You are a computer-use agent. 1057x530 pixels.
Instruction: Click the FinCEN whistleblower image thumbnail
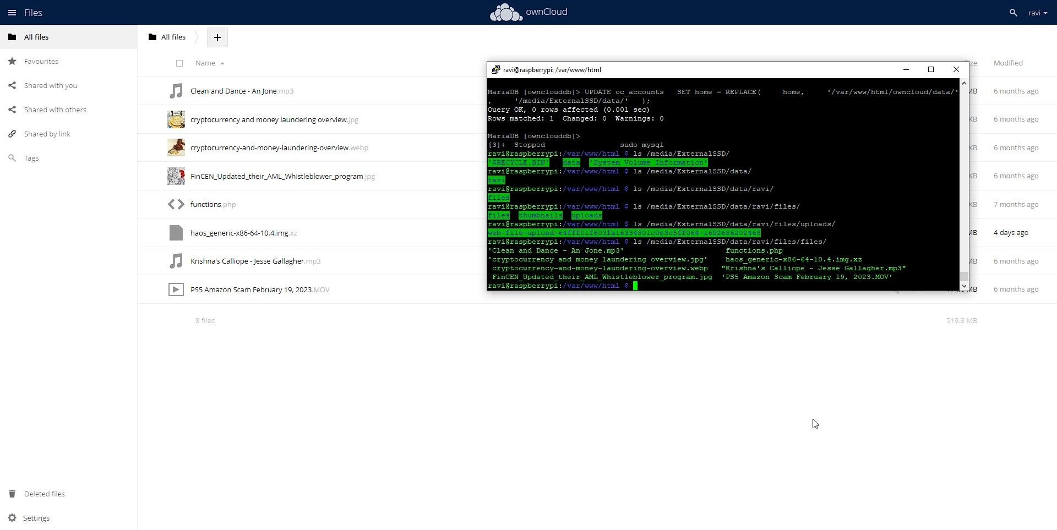(175, 176)
